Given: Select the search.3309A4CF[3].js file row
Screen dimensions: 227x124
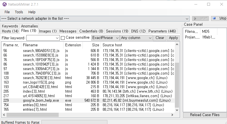Looking at the screenshot, I should [x=89, y=69].
